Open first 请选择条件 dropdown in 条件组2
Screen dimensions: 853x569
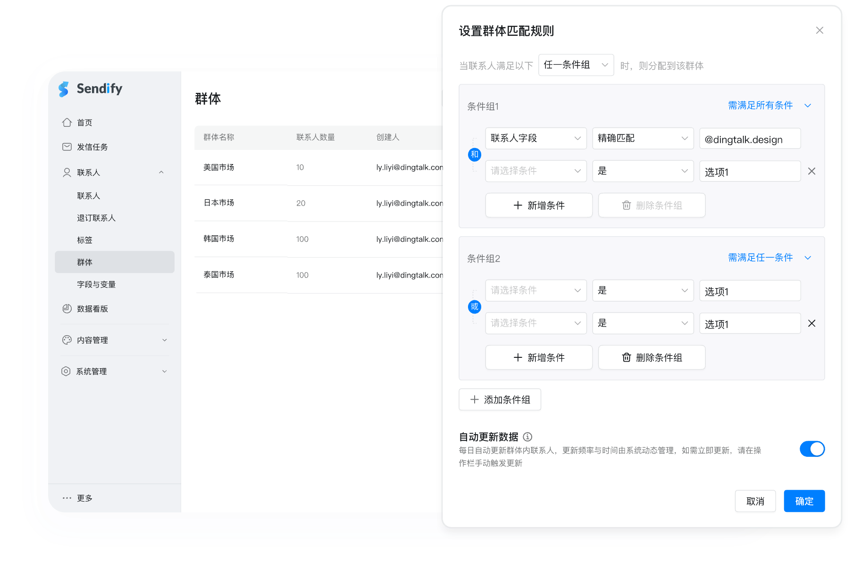point(536,291)
